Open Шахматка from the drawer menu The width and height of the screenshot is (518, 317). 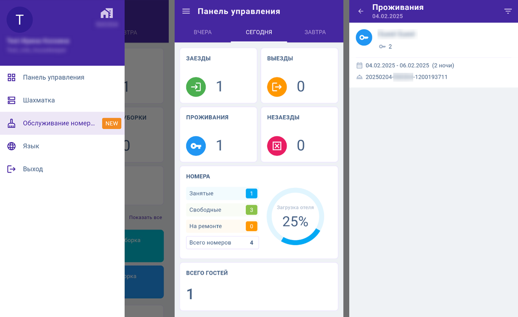pos(62,100)
